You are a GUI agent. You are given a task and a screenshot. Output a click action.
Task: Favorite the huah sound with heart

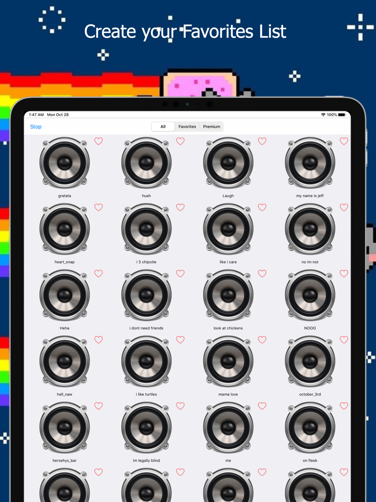180,141
